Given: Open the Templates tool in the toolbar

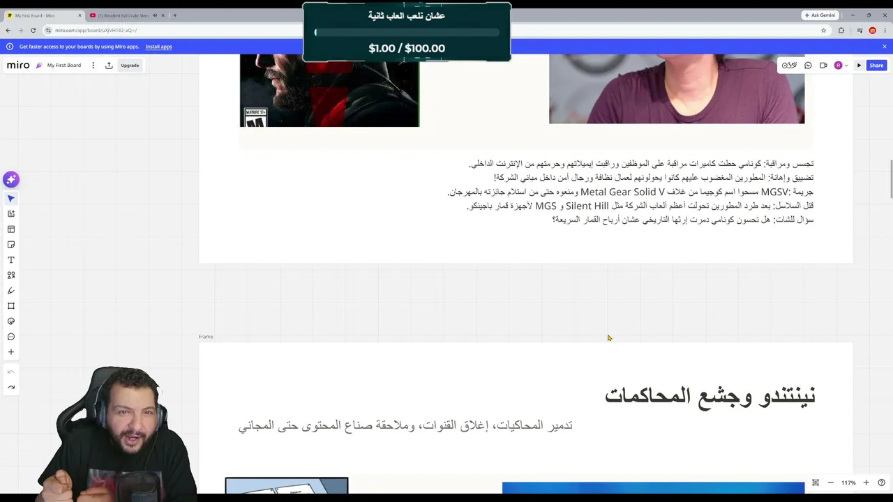Looking at the screenshot, I should pyautogui.click(x=11, y=229).
